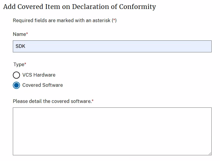
Task: Click the "Required fields are marked" note
Action: click(62, 21)
